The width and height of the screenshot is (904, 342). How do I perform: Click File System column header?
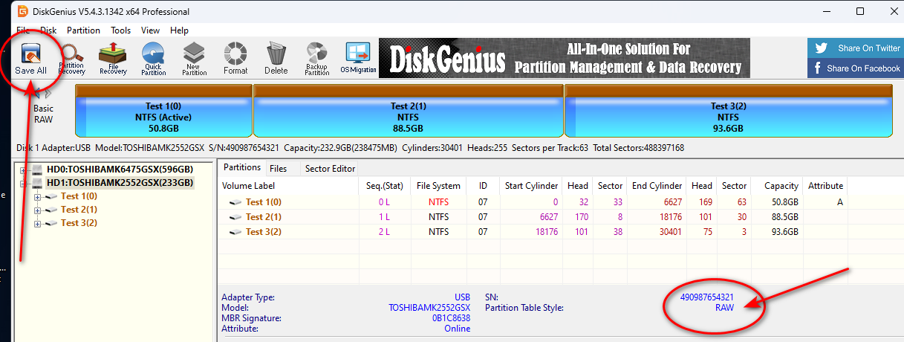pyautogui.click(x=438, y=186)
